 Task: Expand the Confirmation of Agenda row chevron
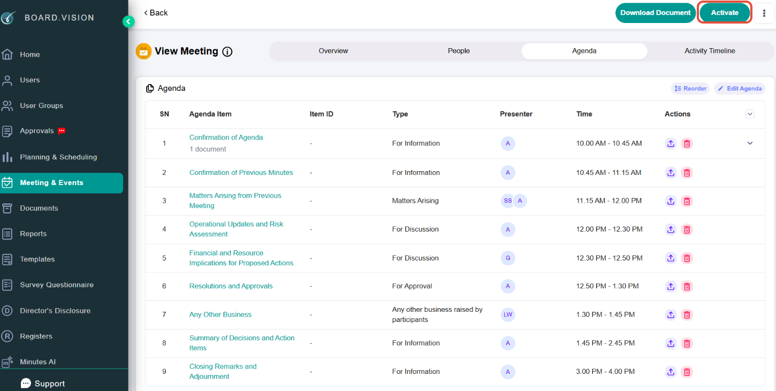point(750,143)
